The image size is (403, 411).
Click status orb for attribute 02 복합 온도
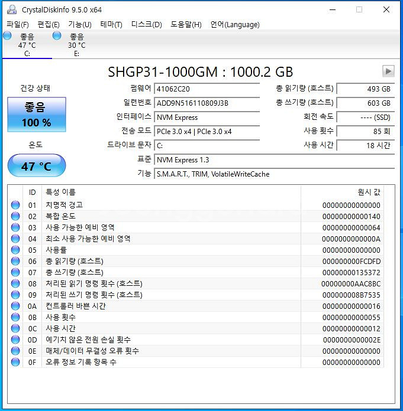coord(15,216)
